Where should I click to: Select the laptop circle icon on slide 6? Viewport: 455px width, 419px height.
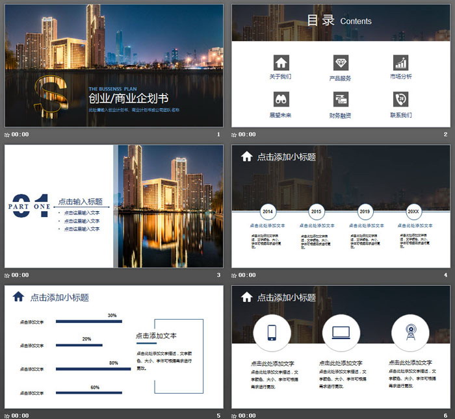(341, 333)
